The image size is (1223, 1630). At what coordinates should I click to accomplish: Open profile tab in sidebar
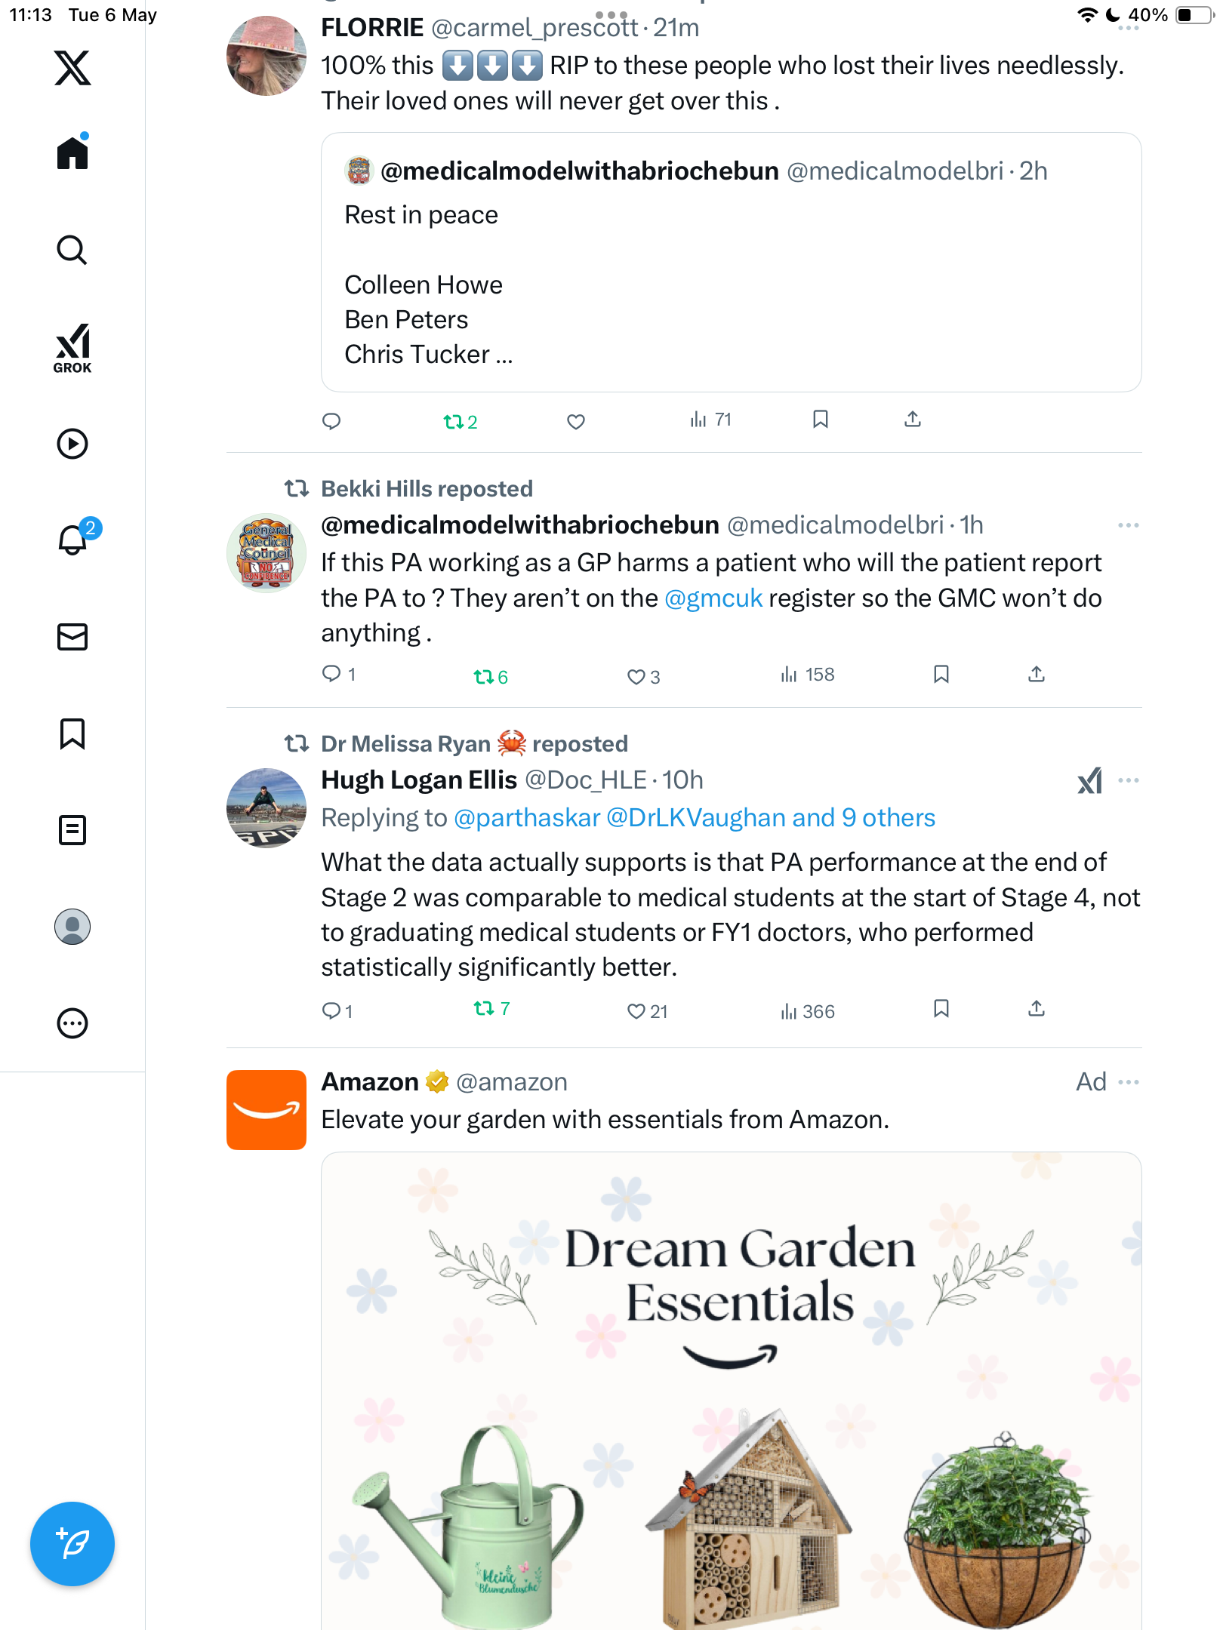(x=72, y=927)
